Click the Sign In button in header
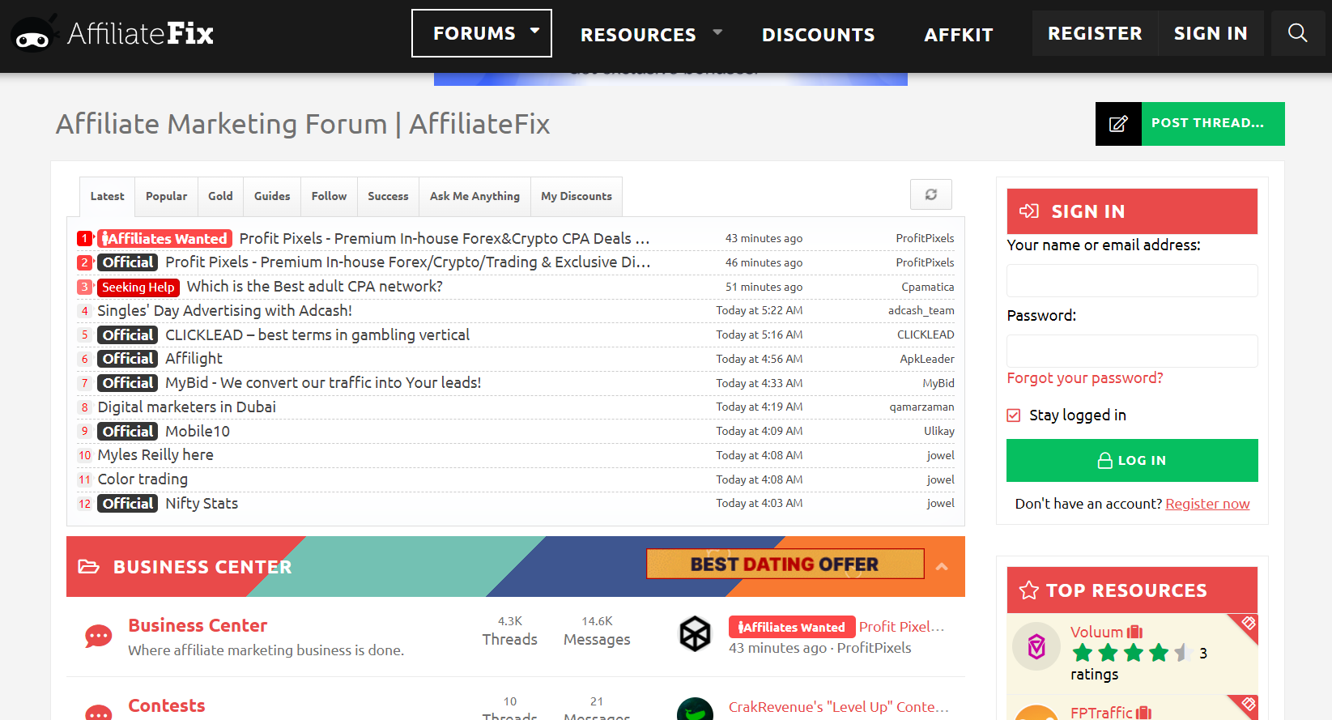1332x720 pixels. [1211, 33]
